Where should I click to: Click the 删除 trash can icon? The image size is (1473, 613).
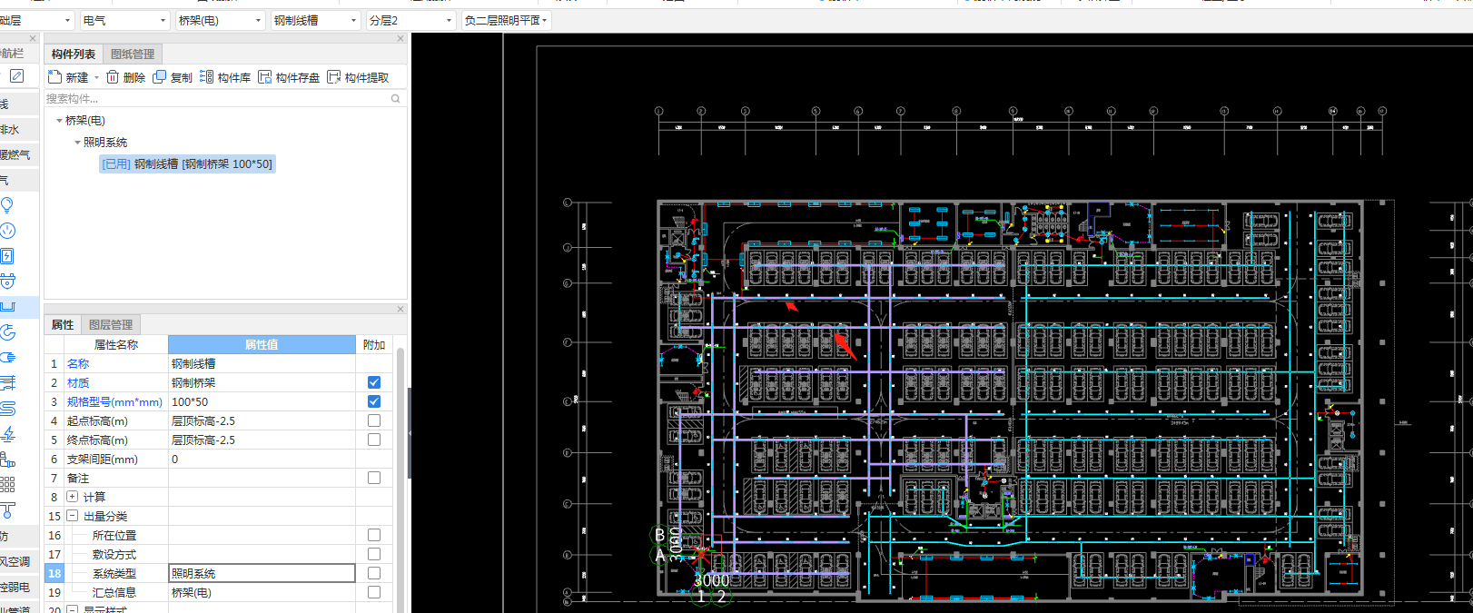(113, 77)
